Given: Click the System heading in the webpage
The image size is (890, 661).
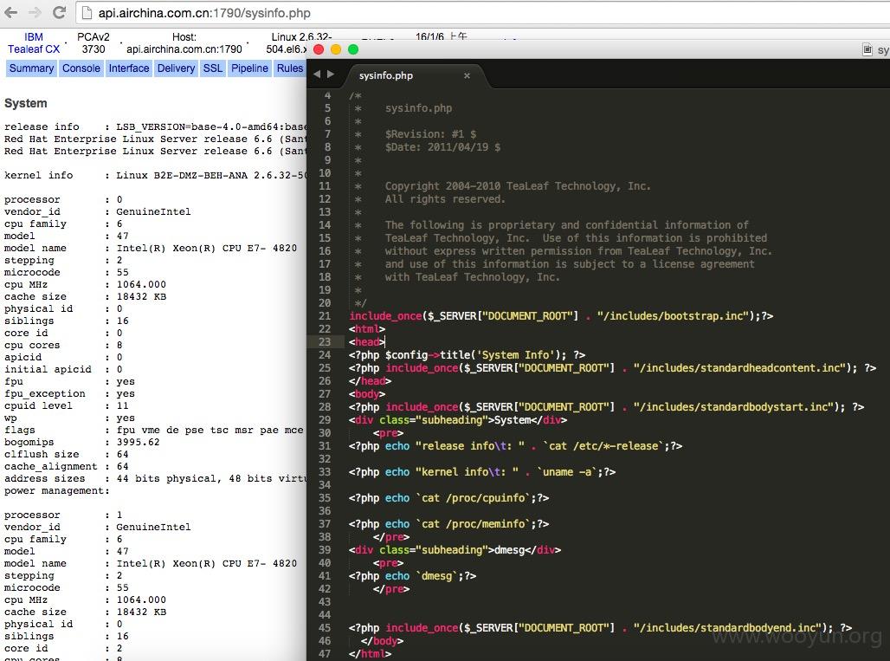Looking at the screenshot, I should (26, 103).
